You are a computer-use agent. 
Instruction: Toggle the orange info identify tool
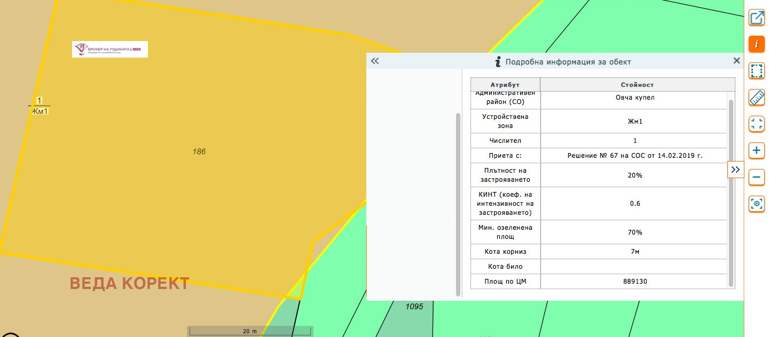(x=756, y=44)
